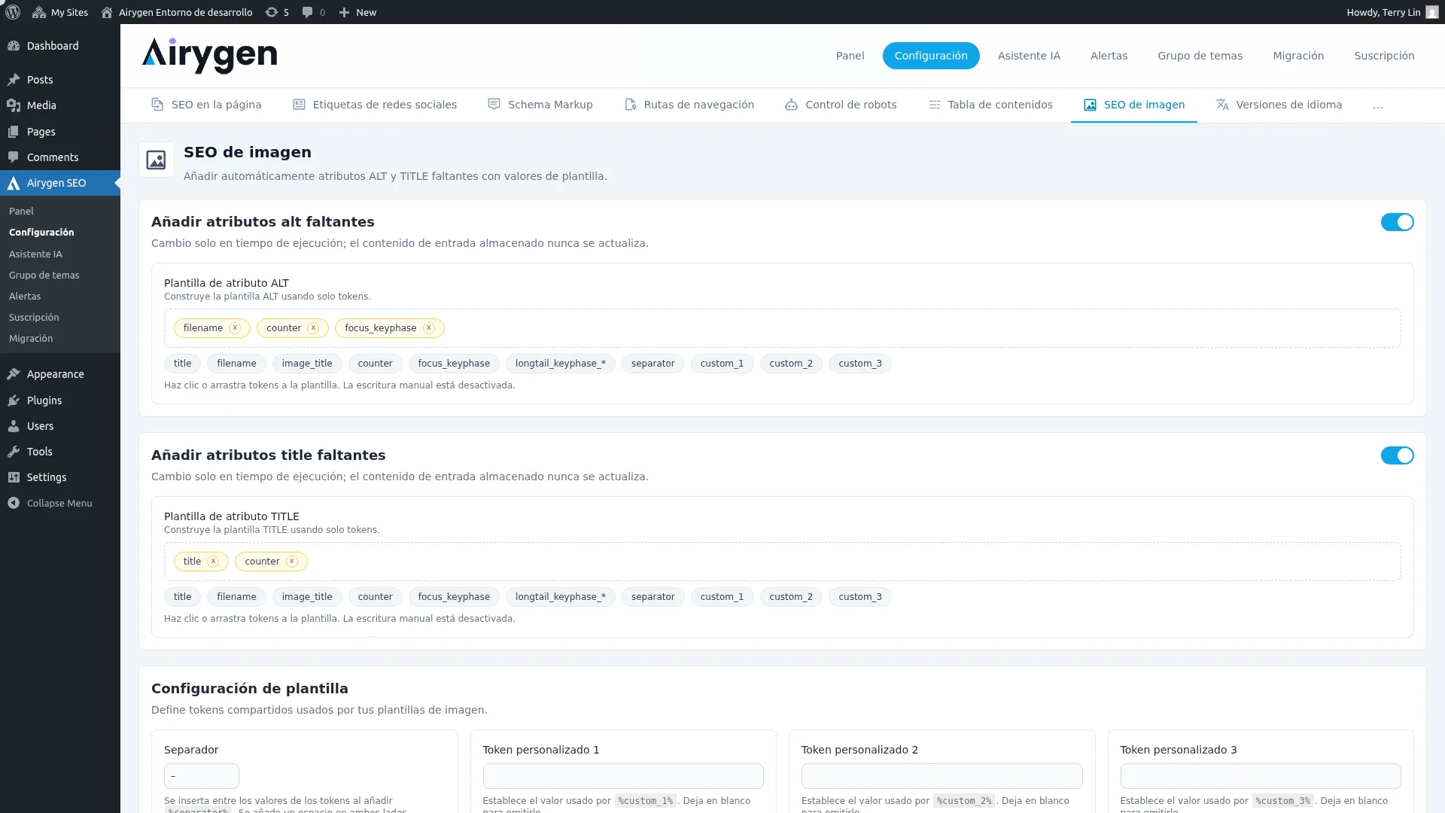Switch to Etiquetas de redes sociales tab

pyautogui.click(x=375, y=105)
